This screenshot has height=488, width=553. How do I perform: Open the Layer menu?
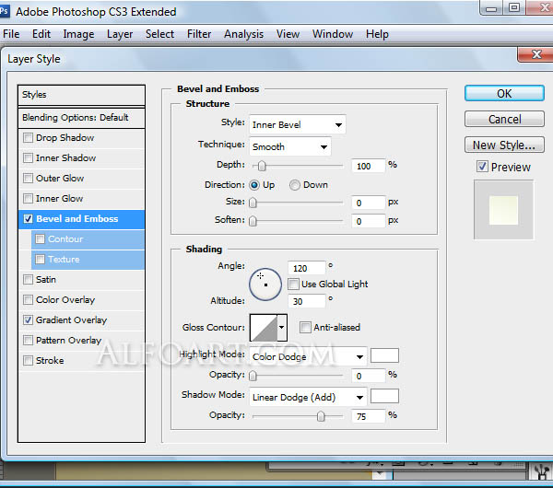pyautogui.click(x=120, y=34)
